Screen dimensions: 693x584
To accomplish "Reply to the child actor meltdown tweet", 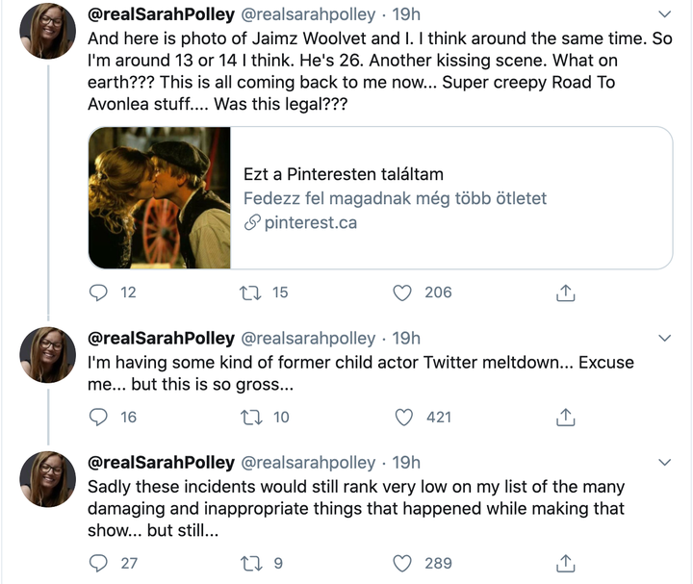I will click(x=98, y=417).
